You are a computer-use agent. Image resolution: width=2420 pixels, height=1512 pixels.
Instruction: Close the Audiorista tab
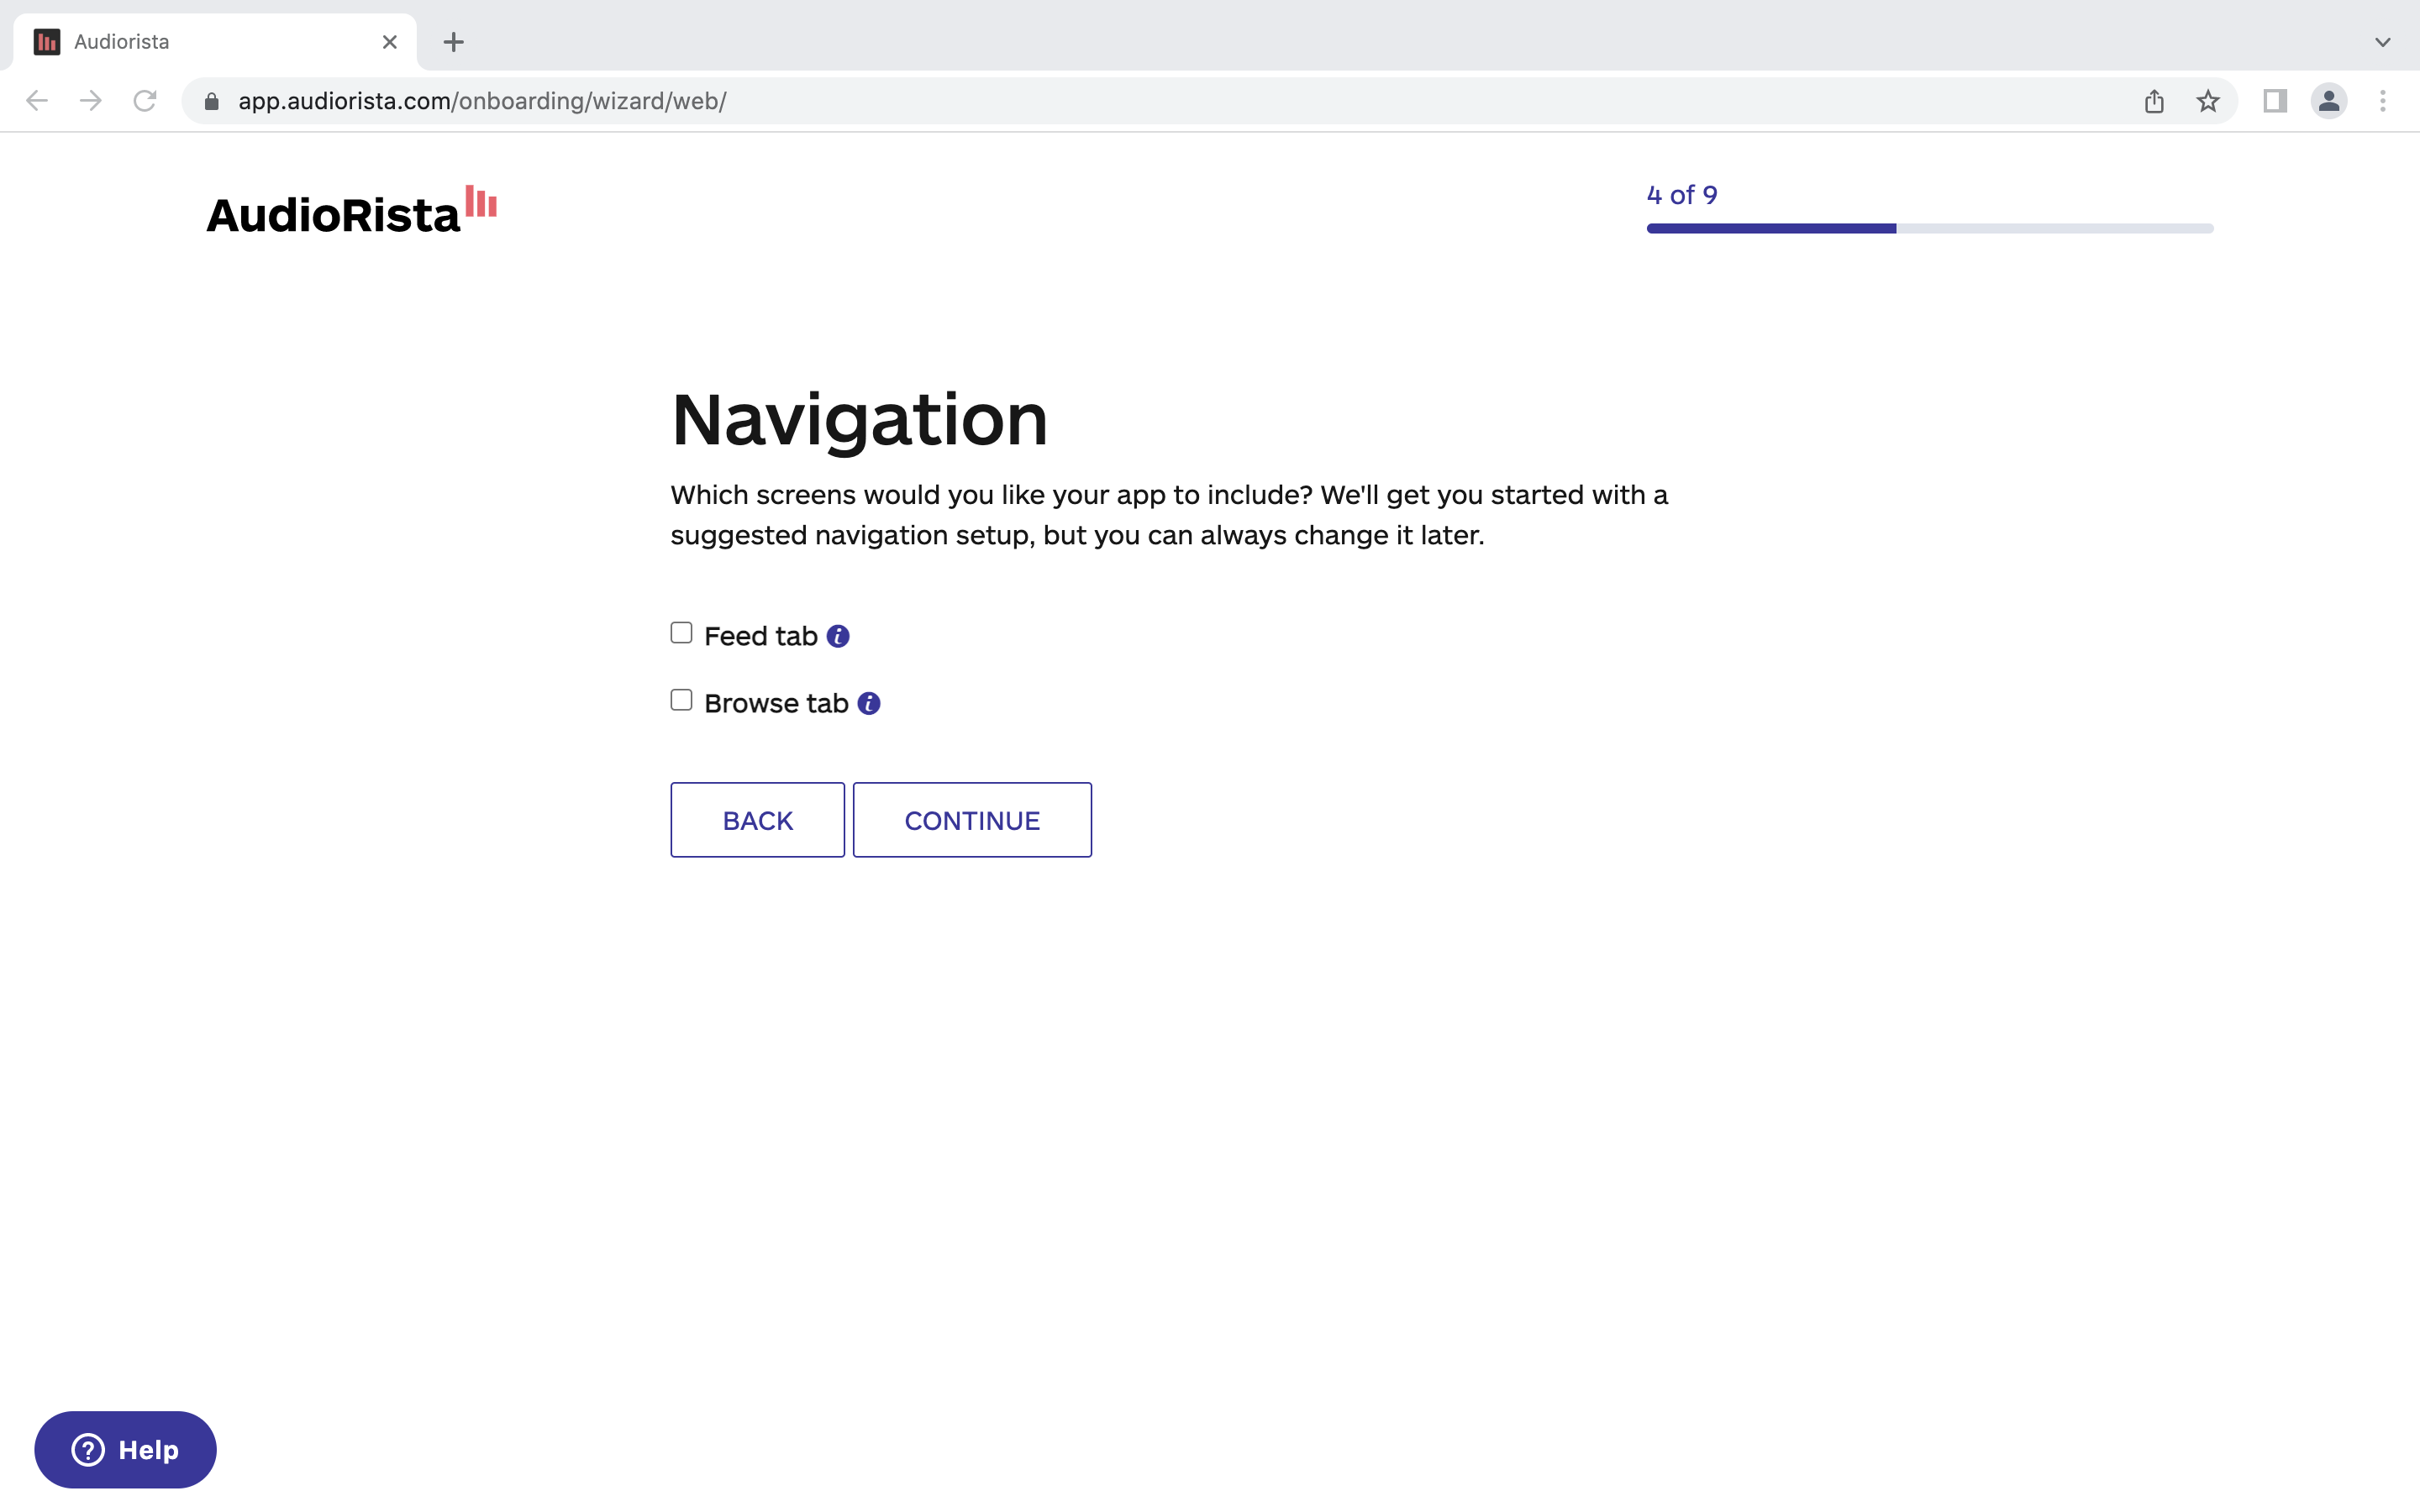(x=390, y=42)
